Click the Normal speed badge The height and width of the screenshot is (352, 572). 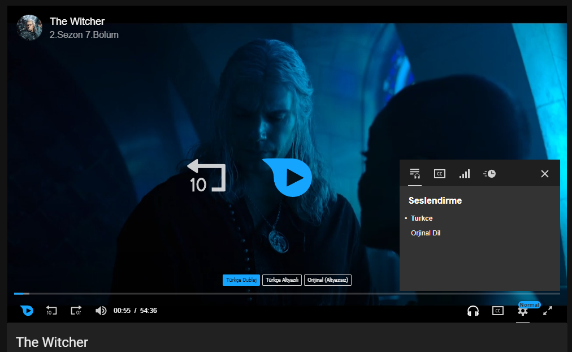529,305
